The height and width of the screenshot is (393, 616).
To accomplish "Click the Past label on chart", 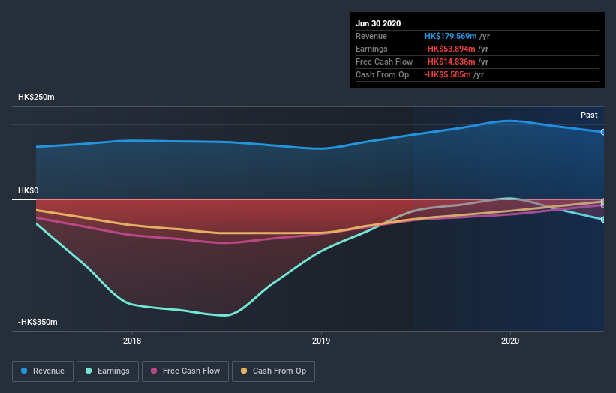I will tap(589, 115).
